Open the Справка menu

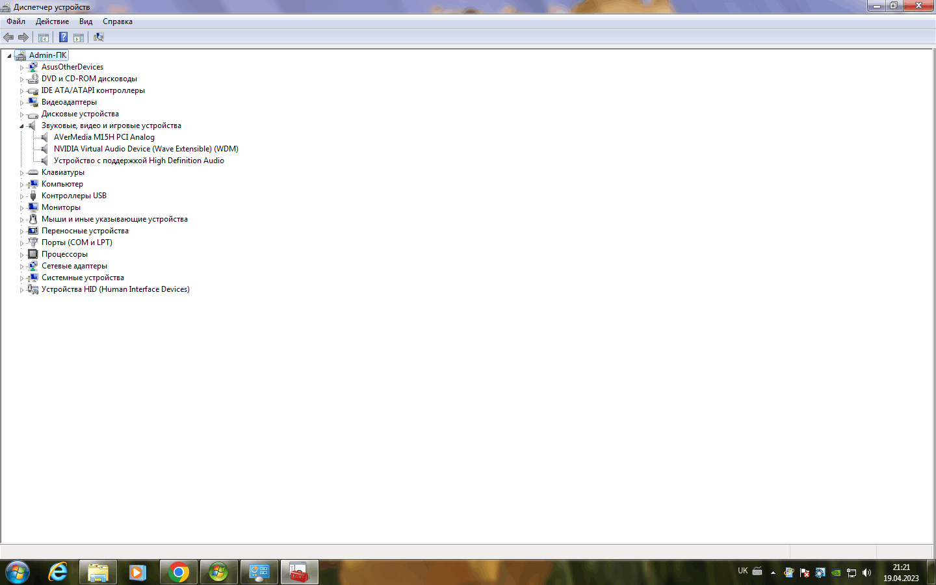point(118,21)
